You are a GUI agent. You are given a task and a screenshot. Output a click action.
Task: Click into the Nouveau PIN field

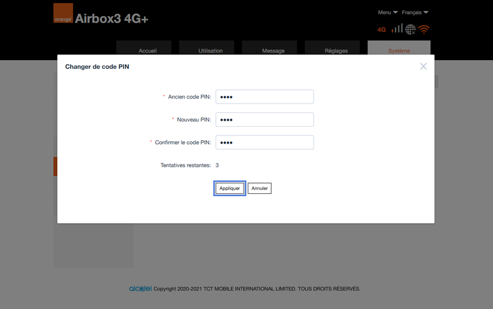[x=264, y=119]
